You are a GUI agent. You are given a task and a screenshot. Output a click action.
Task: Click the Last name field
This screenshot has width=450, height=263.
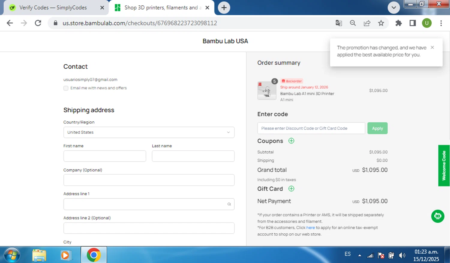193,156
